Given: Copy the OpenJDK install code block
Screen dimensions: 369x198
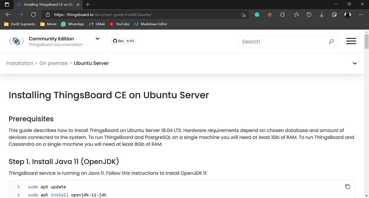Looking at the screenshot, I should 347,186.
